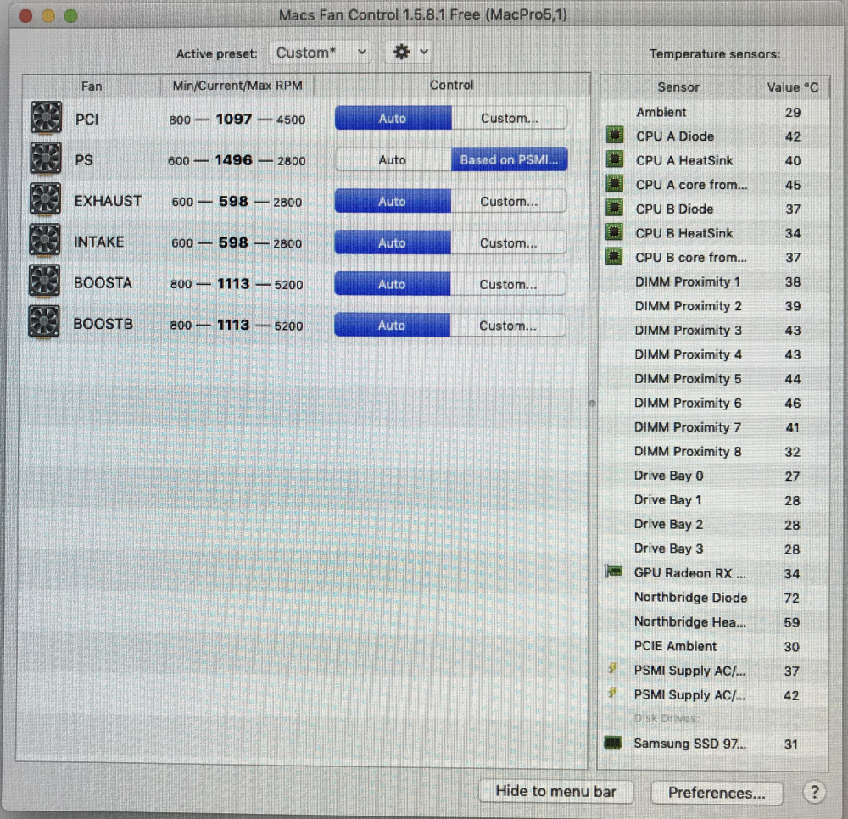Select the DIMM Proximity 2 row
This screenshot has height=819, width=848.
[x=714, y=306]
